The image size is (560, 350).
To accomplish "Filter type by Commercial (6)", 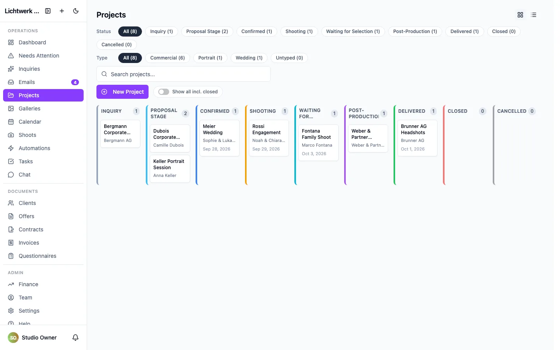I will 168,58.
